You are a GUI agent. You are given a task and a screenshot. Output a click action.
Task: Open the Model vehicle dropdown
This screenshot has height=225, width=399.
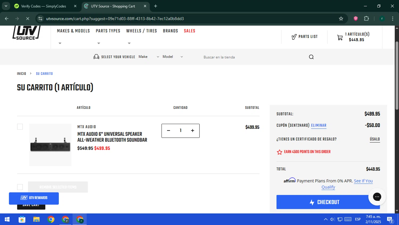[173, 57]
